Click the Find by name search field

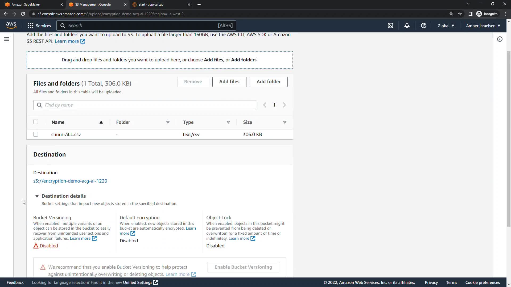[145, 105]
